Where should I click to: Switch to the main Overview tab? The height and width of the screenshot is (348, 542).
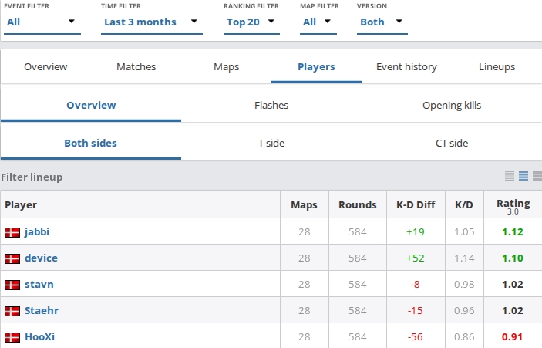coord(45,67)
